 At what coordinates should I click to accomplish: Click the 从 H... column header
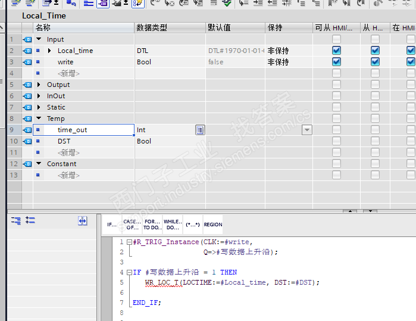375,27
